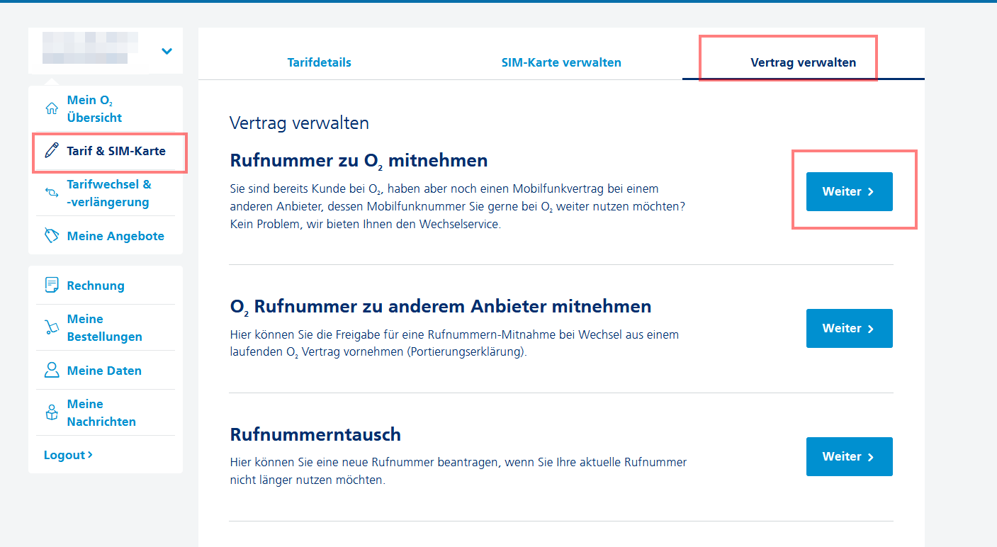Click the mailbox icon beside Meine Nachrichten
Image resolution: width=997 pixels, height=547 pixels.
pos(51,412)
